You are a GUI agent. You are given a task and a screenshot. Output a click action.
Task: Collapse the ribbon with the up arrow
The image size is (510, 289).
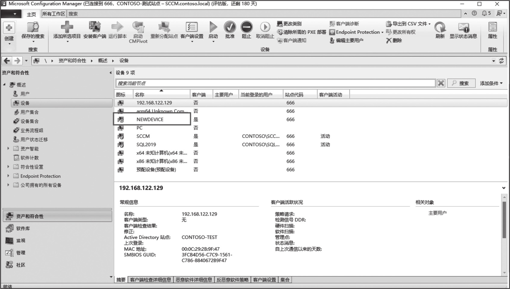465,13
